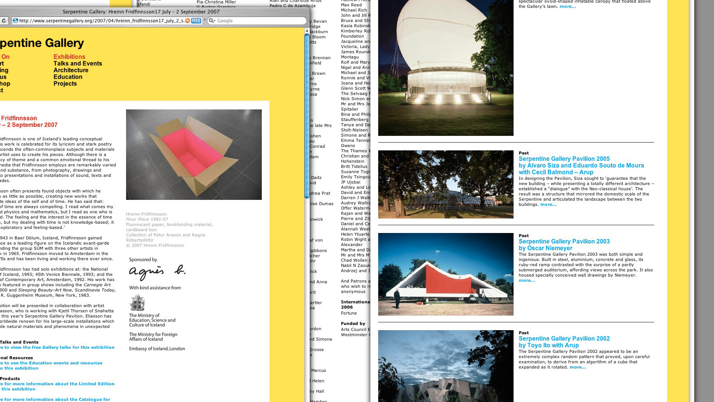This screenshot has height=402, width=714.
Task: Click the blue vertical scrollbar thumb
Action: 307,115
